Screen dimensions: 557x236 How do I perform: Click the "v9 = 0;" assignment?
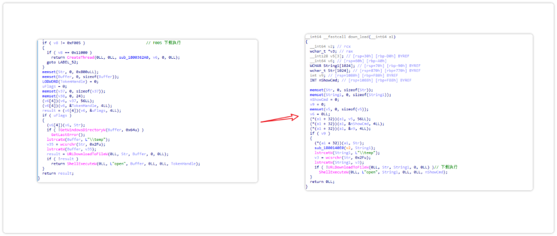(x=318, y=104)
